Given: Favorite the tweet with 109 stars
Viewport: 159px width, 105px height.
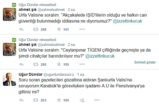Looking at the screenshot, I should pyautogui.click(x=59, y=64).
